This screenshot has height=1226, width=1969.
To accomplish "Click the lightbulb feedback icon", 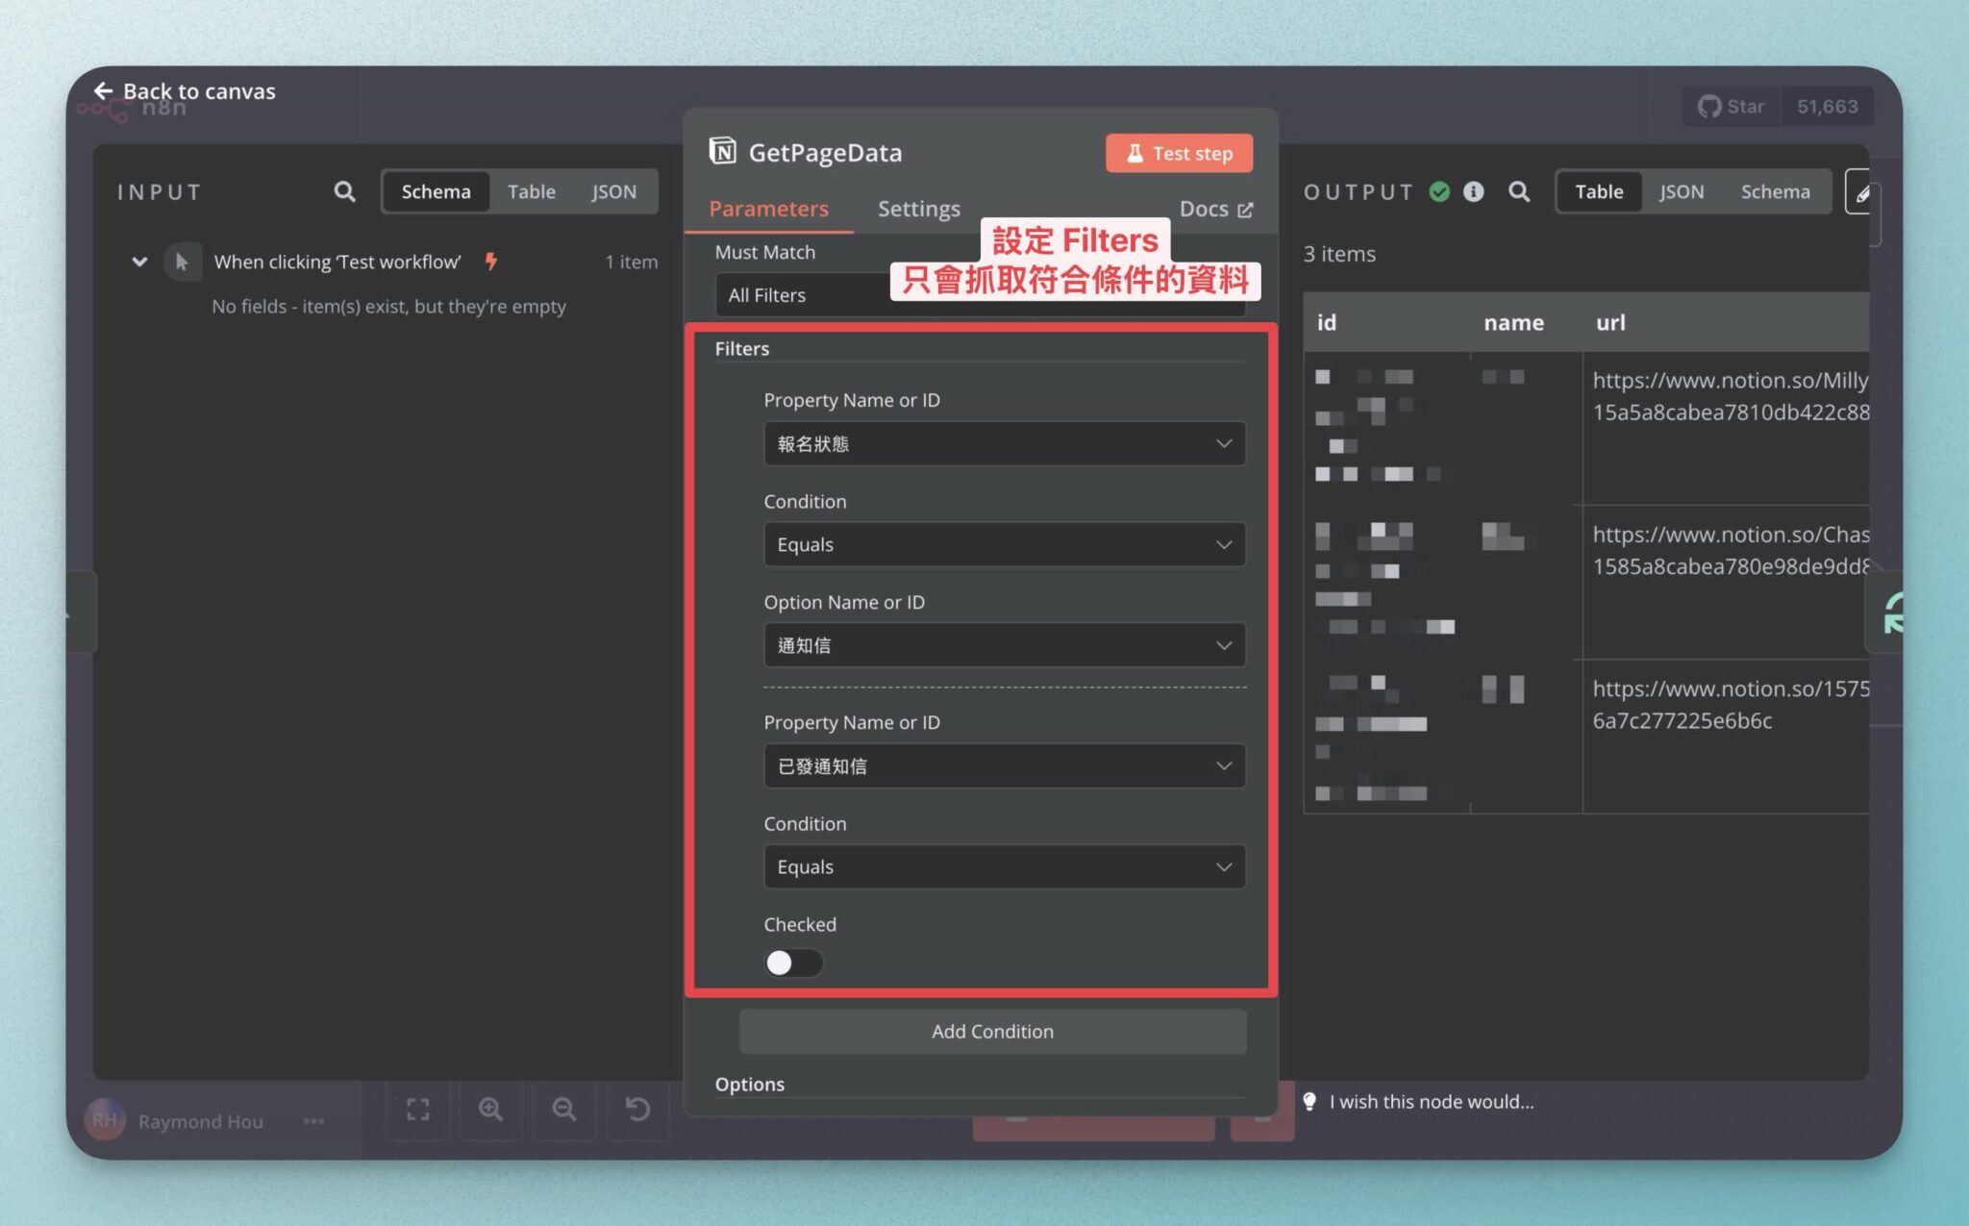I will pyautogui.click(x=1309, y=1101).
